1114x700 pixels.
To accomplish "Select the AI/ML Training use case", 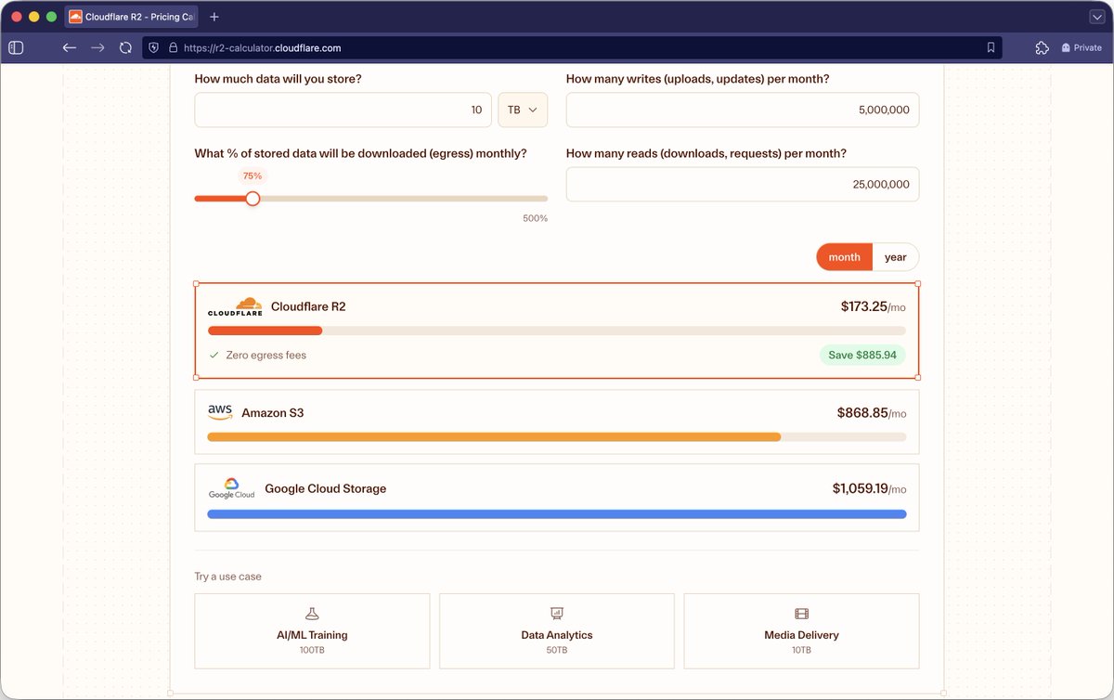I will pos(312,631).
